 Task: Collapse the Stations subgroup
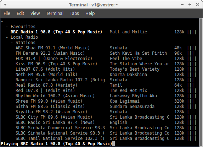tap(12, 43)
